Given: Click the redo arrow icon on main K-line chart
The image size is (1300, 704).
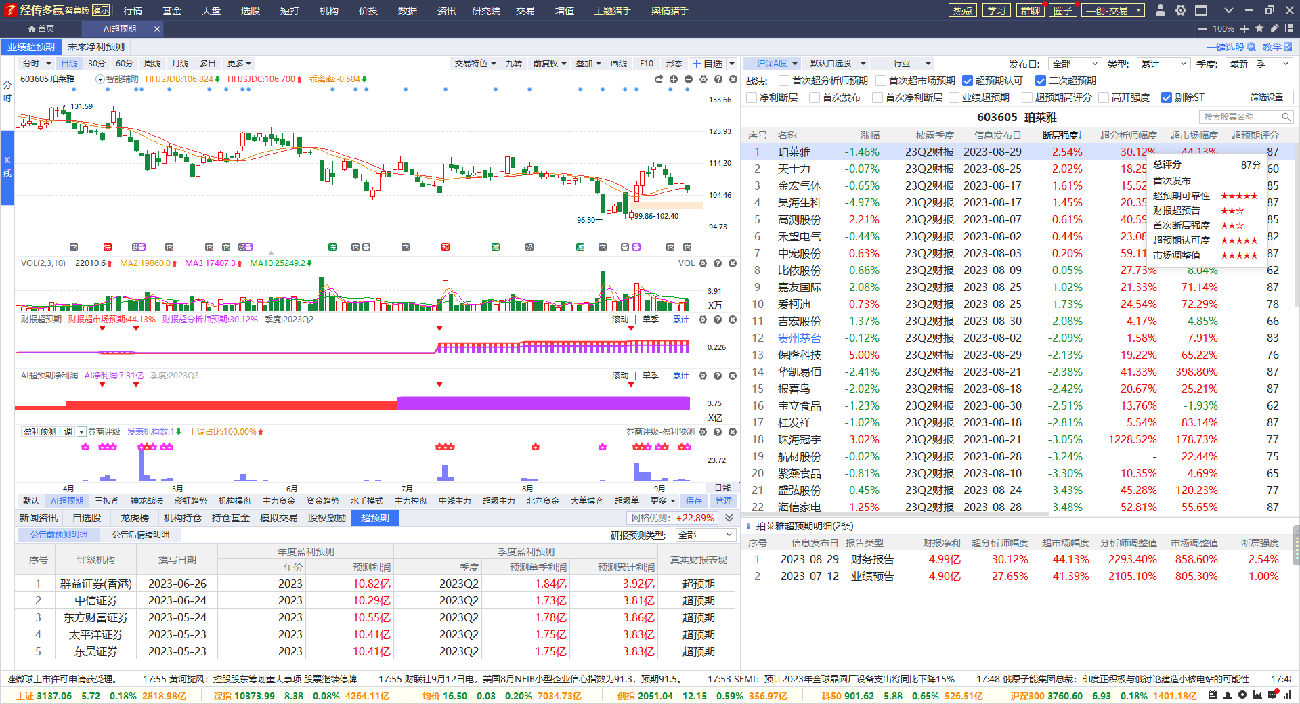Looking at the screenshot, I should [x=659, y=79].
